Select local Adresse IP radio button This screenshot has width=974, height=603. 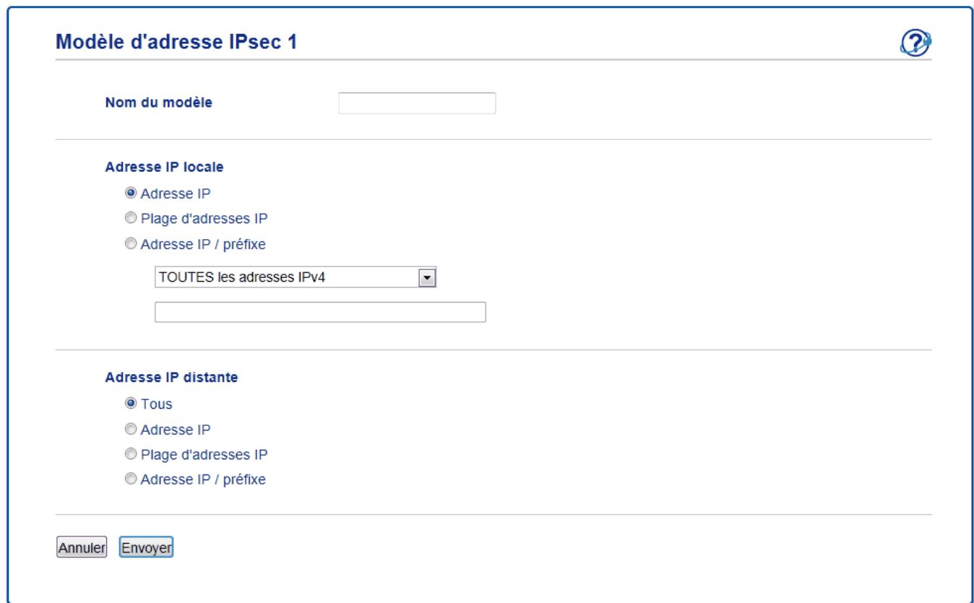click(x=131, y=193)
